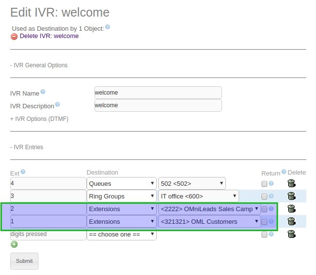Viewport: 316px width, 275px height.
Task: Click red delete icon for IVR welcome
Action: click(x=14, y=37)
